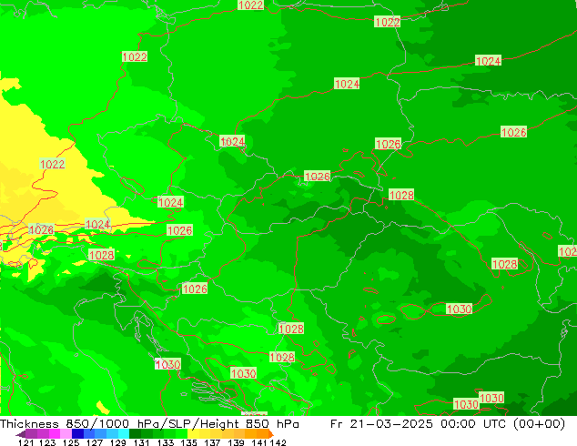Click the purple left arrow of the legend
Screen dimensions: 577x446
(x=20, y=434)
